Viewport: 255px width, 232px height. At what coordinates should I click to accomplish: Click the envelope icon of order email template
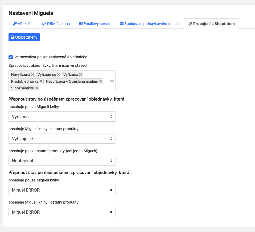click(121, 24)
